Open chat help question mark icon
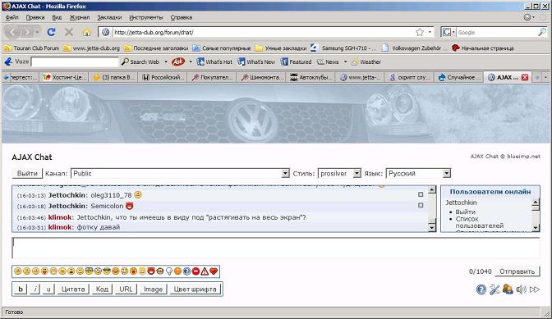The height and width of the screenshot is (319, 552). click(481, 289)
